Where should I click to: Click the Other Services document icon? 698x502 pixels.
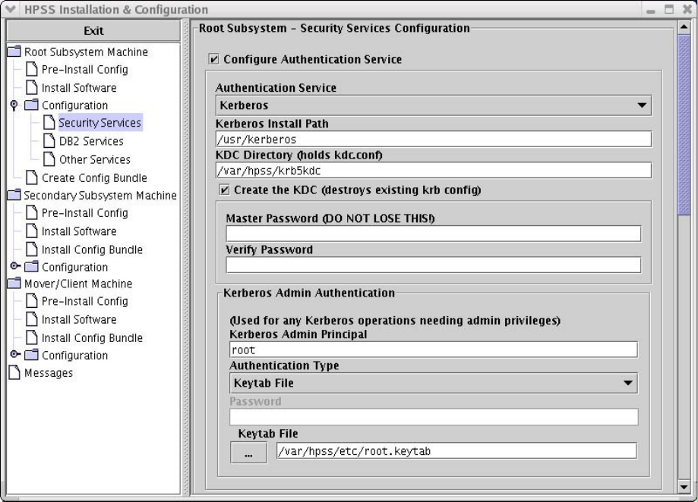pos(49,159)
